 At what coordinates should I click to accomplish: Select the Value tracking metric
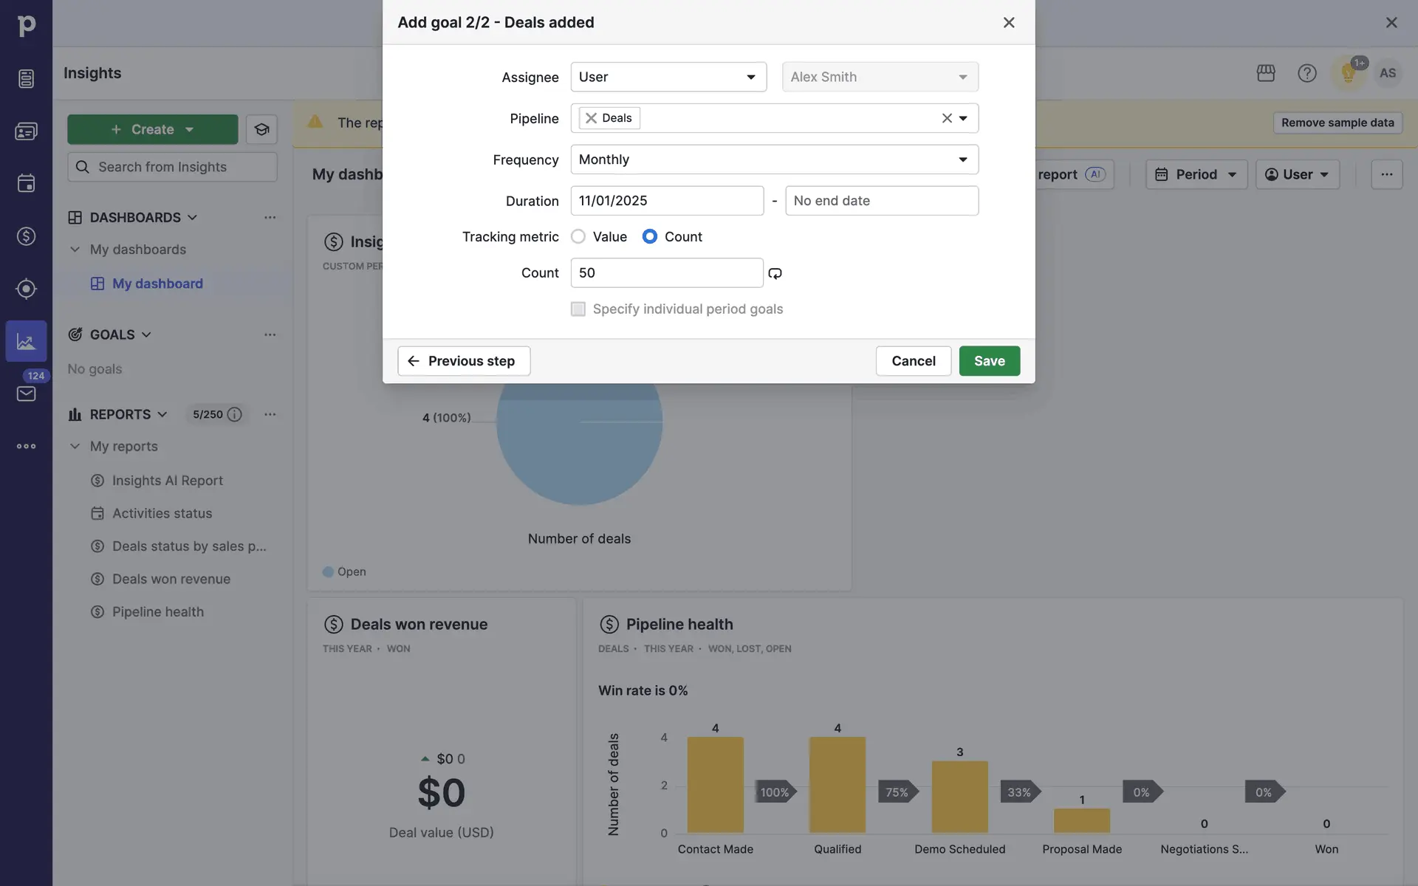coord(578,236)
